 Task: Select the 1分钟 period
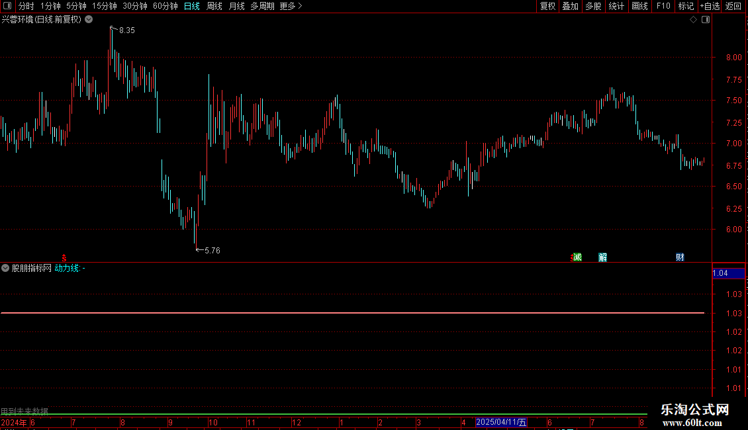coord(50,6)
